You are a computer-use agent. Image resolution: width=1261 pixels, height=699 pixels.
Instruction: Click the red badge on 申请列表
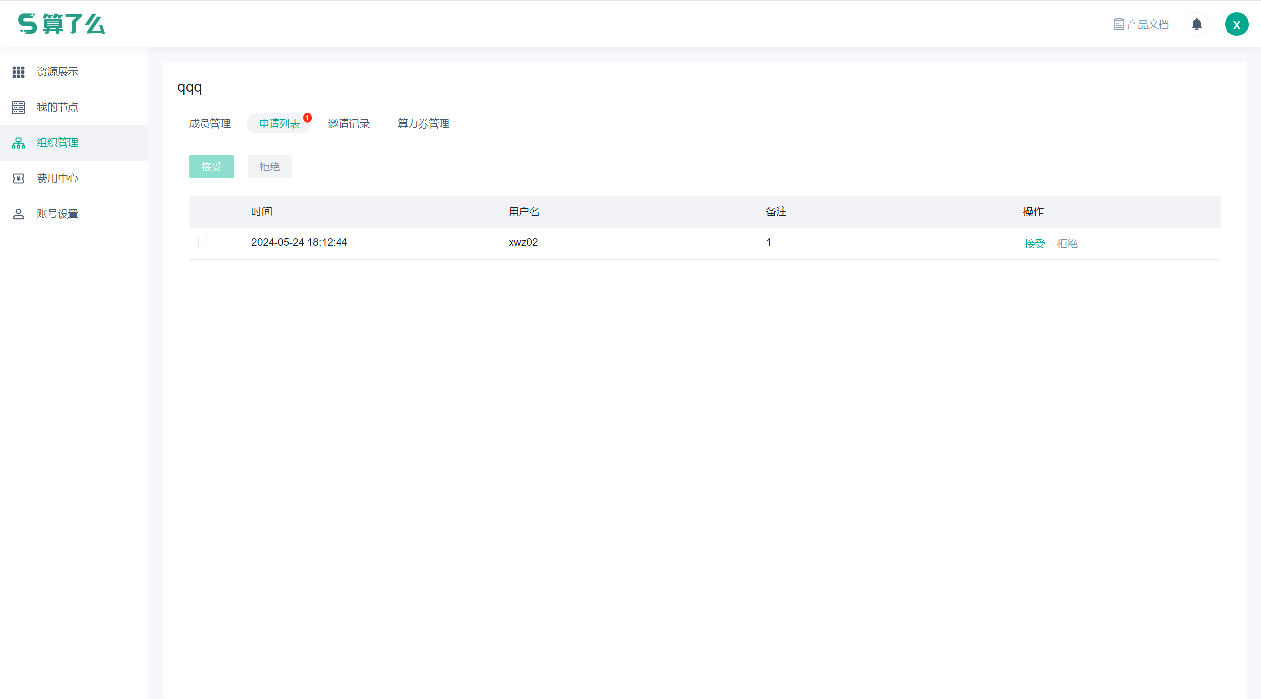coord(307,117)
